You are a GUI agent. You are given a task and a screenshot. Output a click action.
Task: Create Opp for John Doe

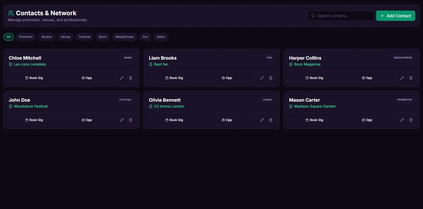click(x=87, y=120)
